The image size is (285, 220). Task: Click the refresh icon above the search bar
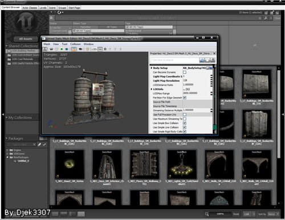60,13
